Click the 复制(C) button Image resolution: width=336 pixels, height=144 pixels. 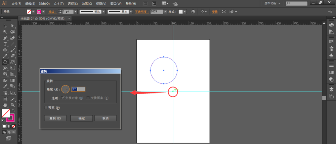click(x=55, y=118)
